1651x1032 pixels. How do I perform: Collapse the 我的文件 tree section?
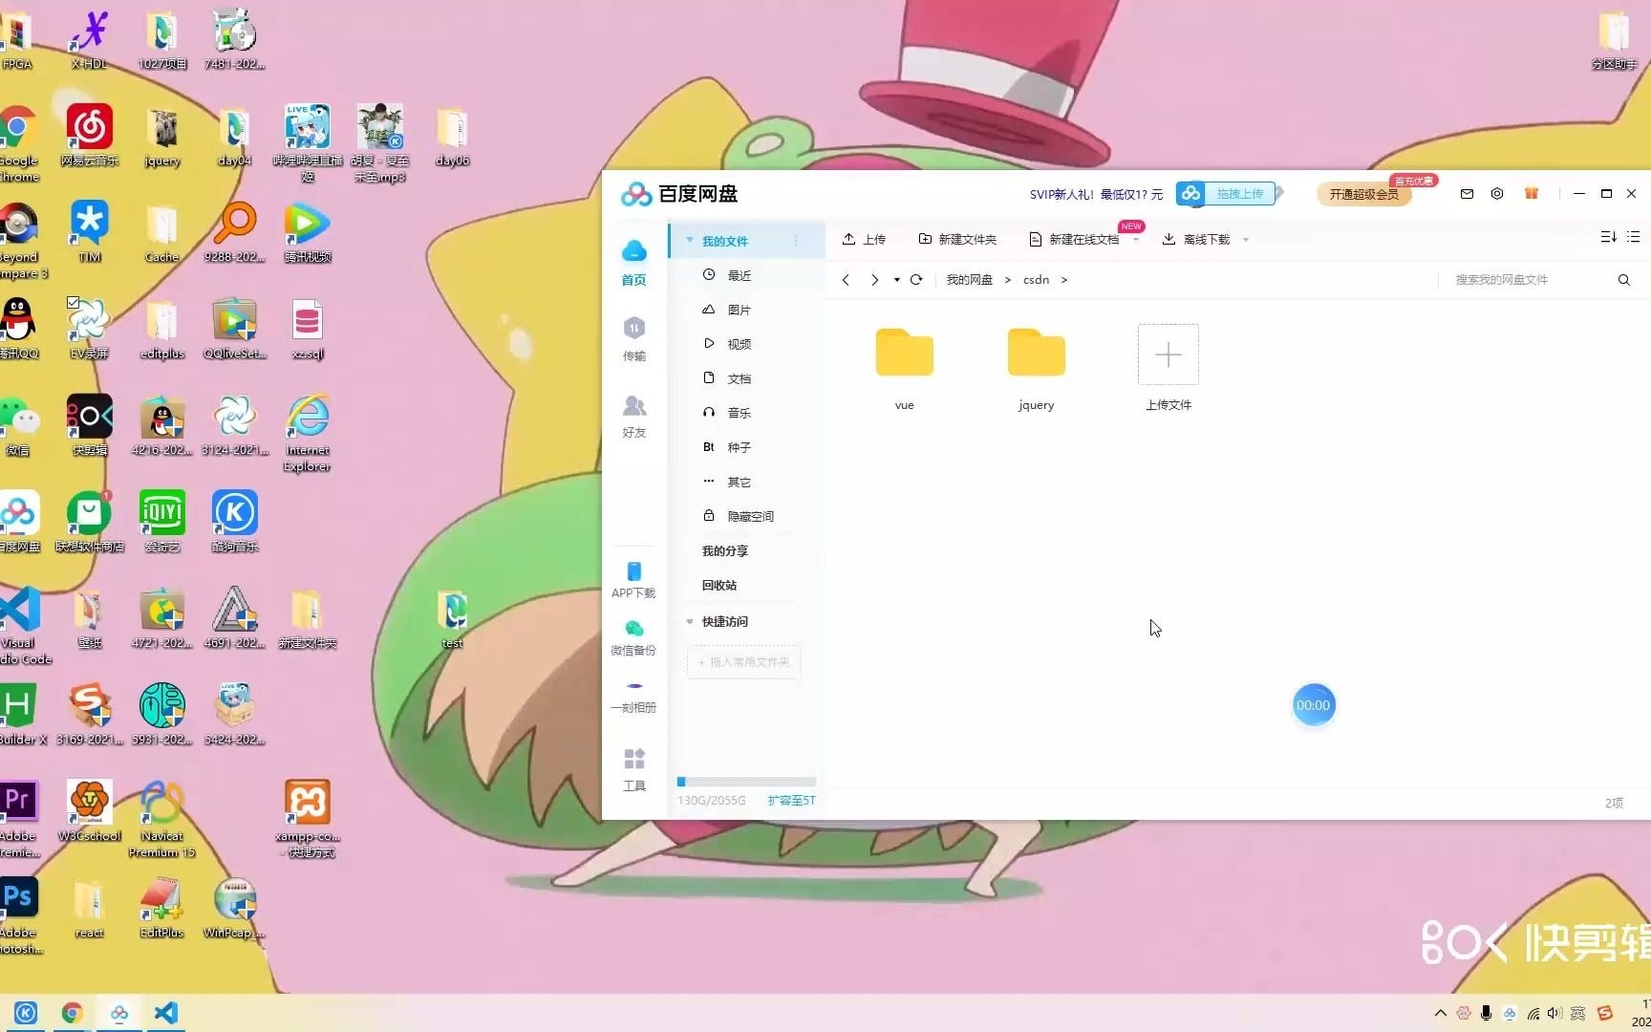point(689,241)
